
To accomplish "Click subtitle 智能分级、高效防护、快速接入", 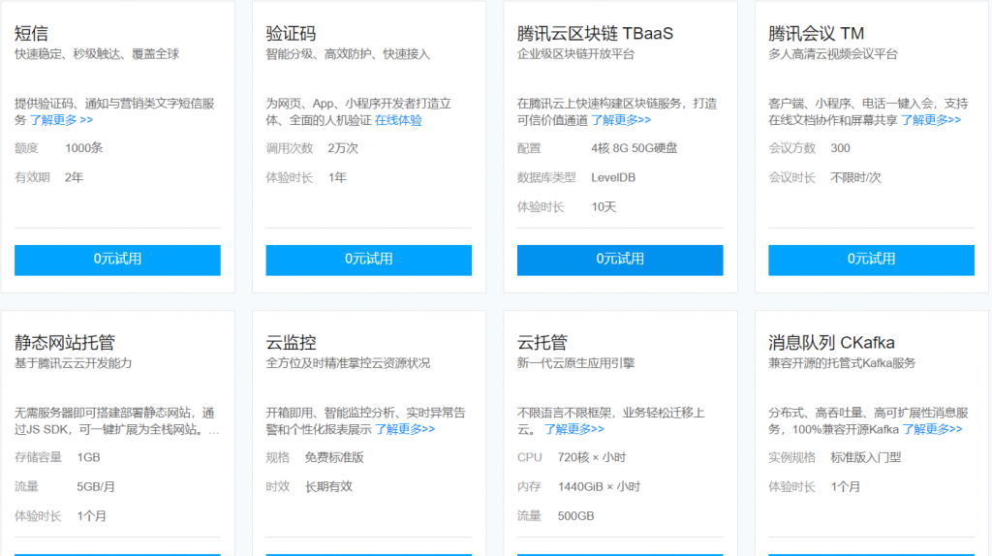I will (x=348, y=54).
